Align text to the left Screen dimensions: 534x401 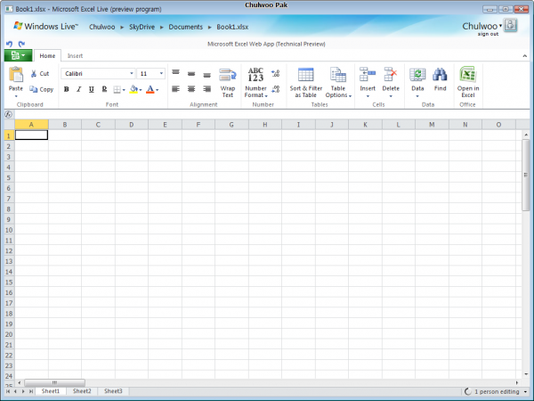tap(175, 89)
